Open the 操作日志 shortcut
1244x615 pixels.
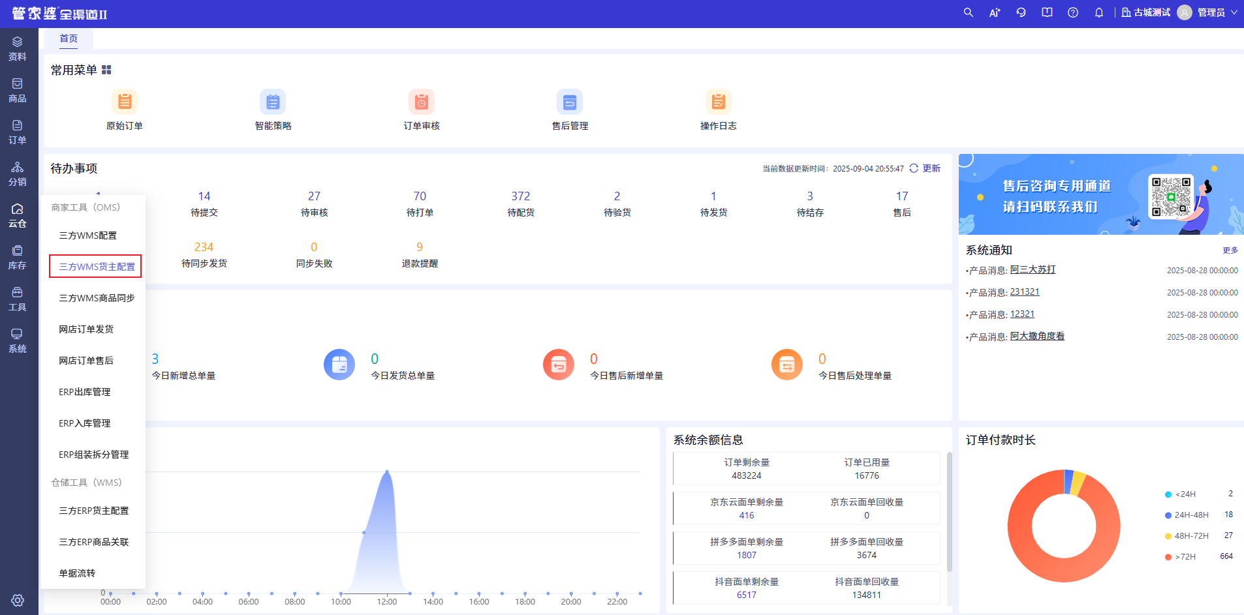[719, 110]
